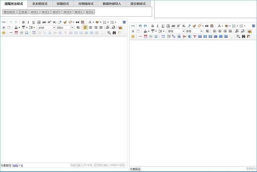Click font color A in right editor
Viewport: 257px width, 172px height.
point(219,26)
